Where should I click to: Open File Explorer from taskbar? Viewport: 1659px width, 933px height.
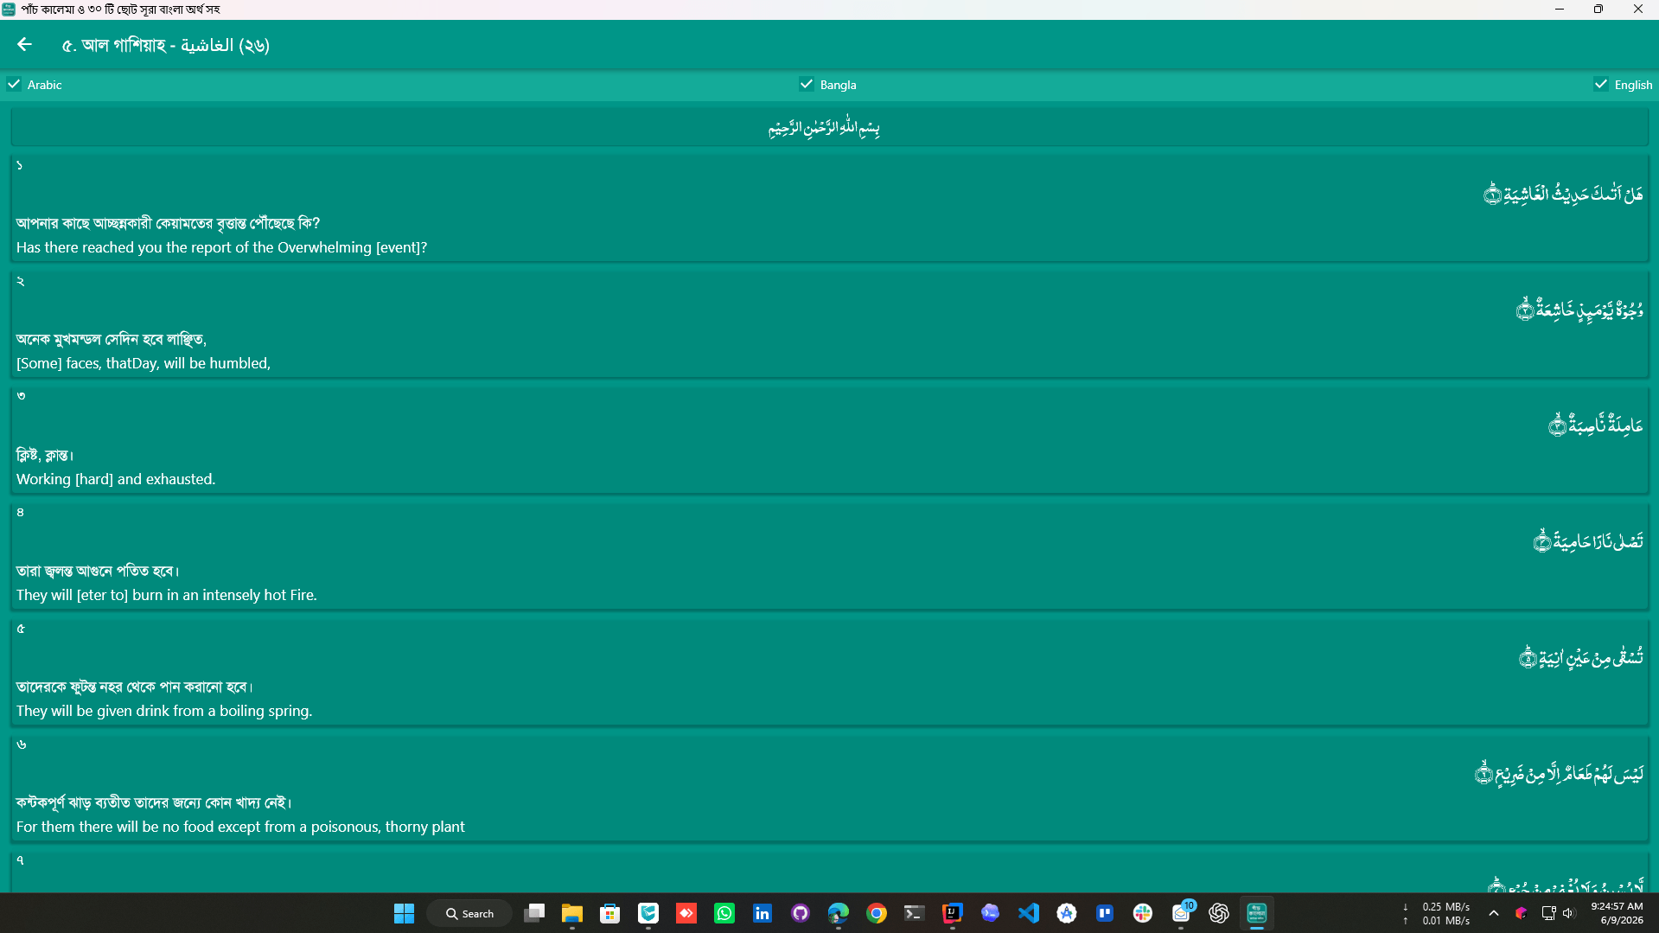[572, 913]
